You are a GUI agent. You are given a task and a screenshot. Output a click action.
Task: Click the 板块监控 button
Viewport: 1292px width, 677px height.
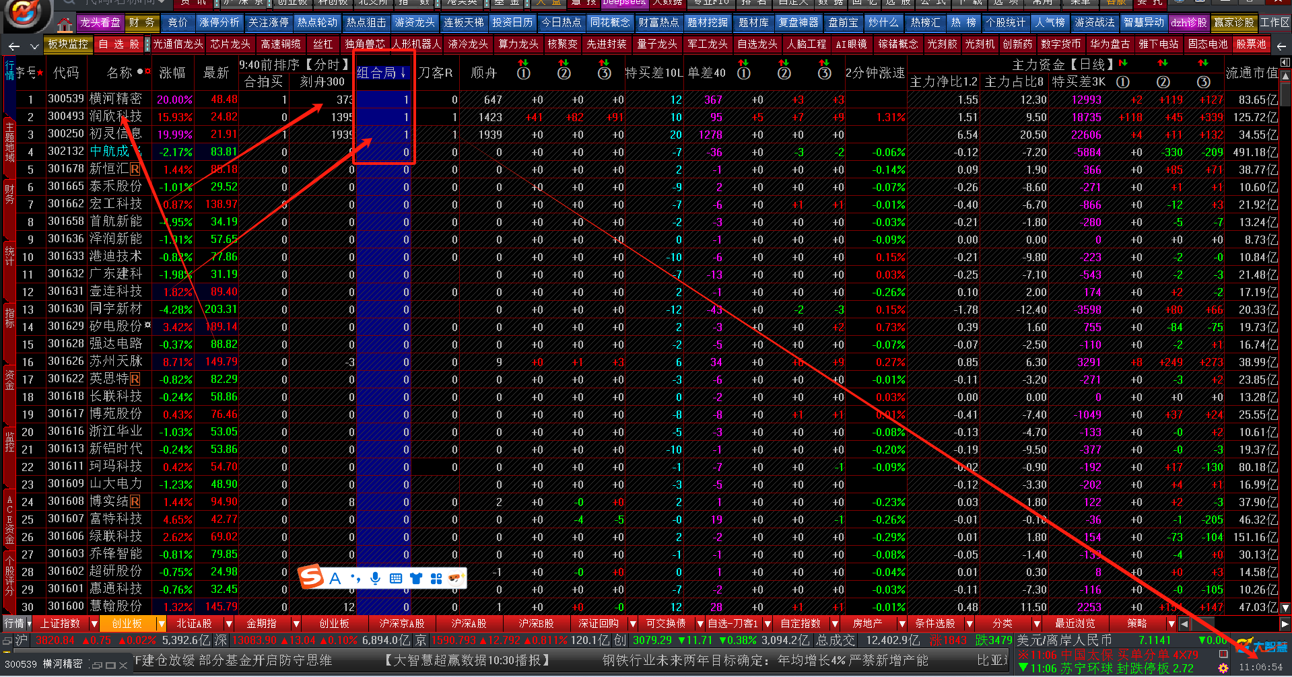68,44
